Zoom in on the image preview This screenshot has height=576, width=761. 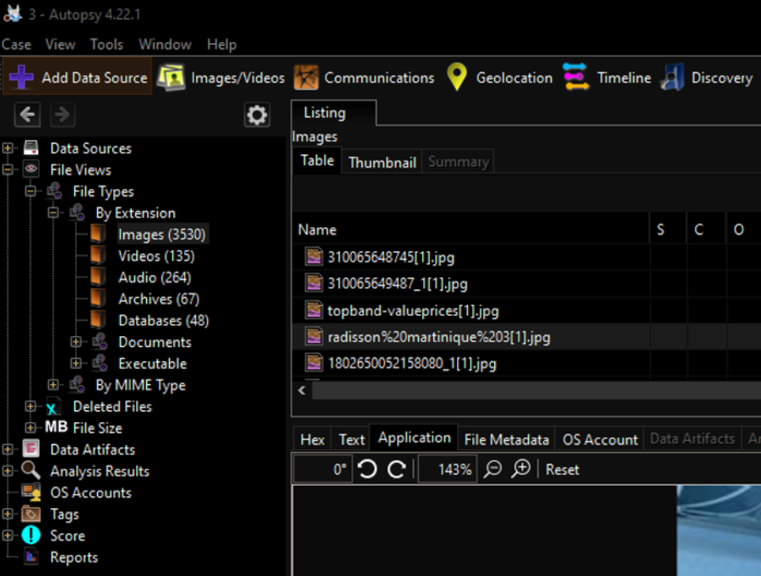pyautogui.click(x=521, y=470)
